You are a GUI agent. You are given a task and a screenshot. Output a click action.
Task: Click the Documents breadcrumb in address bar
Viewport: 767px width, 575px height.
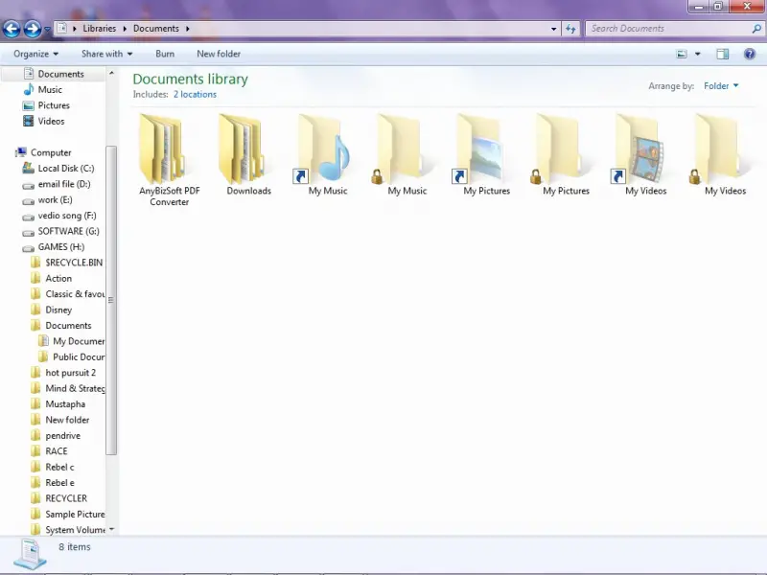pyautogui.click(x=156, y=29)
